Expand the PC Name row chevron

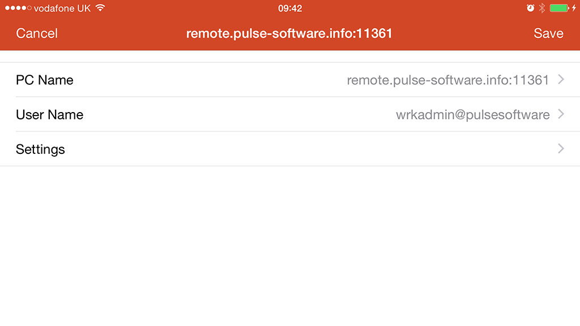click(561, 80)
